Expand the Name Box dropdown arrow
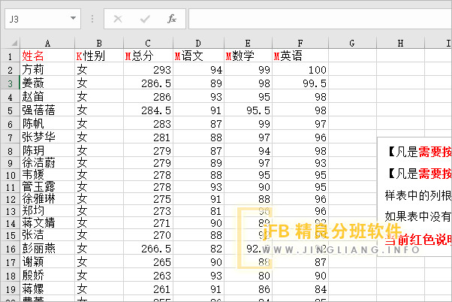Image resolution: width=452 pixels, height=302 pixels. 74,19
